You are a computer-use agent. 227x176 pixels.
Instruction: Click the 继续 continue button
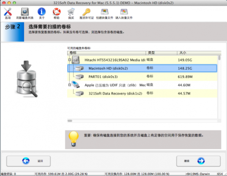[x=198, y=161]
